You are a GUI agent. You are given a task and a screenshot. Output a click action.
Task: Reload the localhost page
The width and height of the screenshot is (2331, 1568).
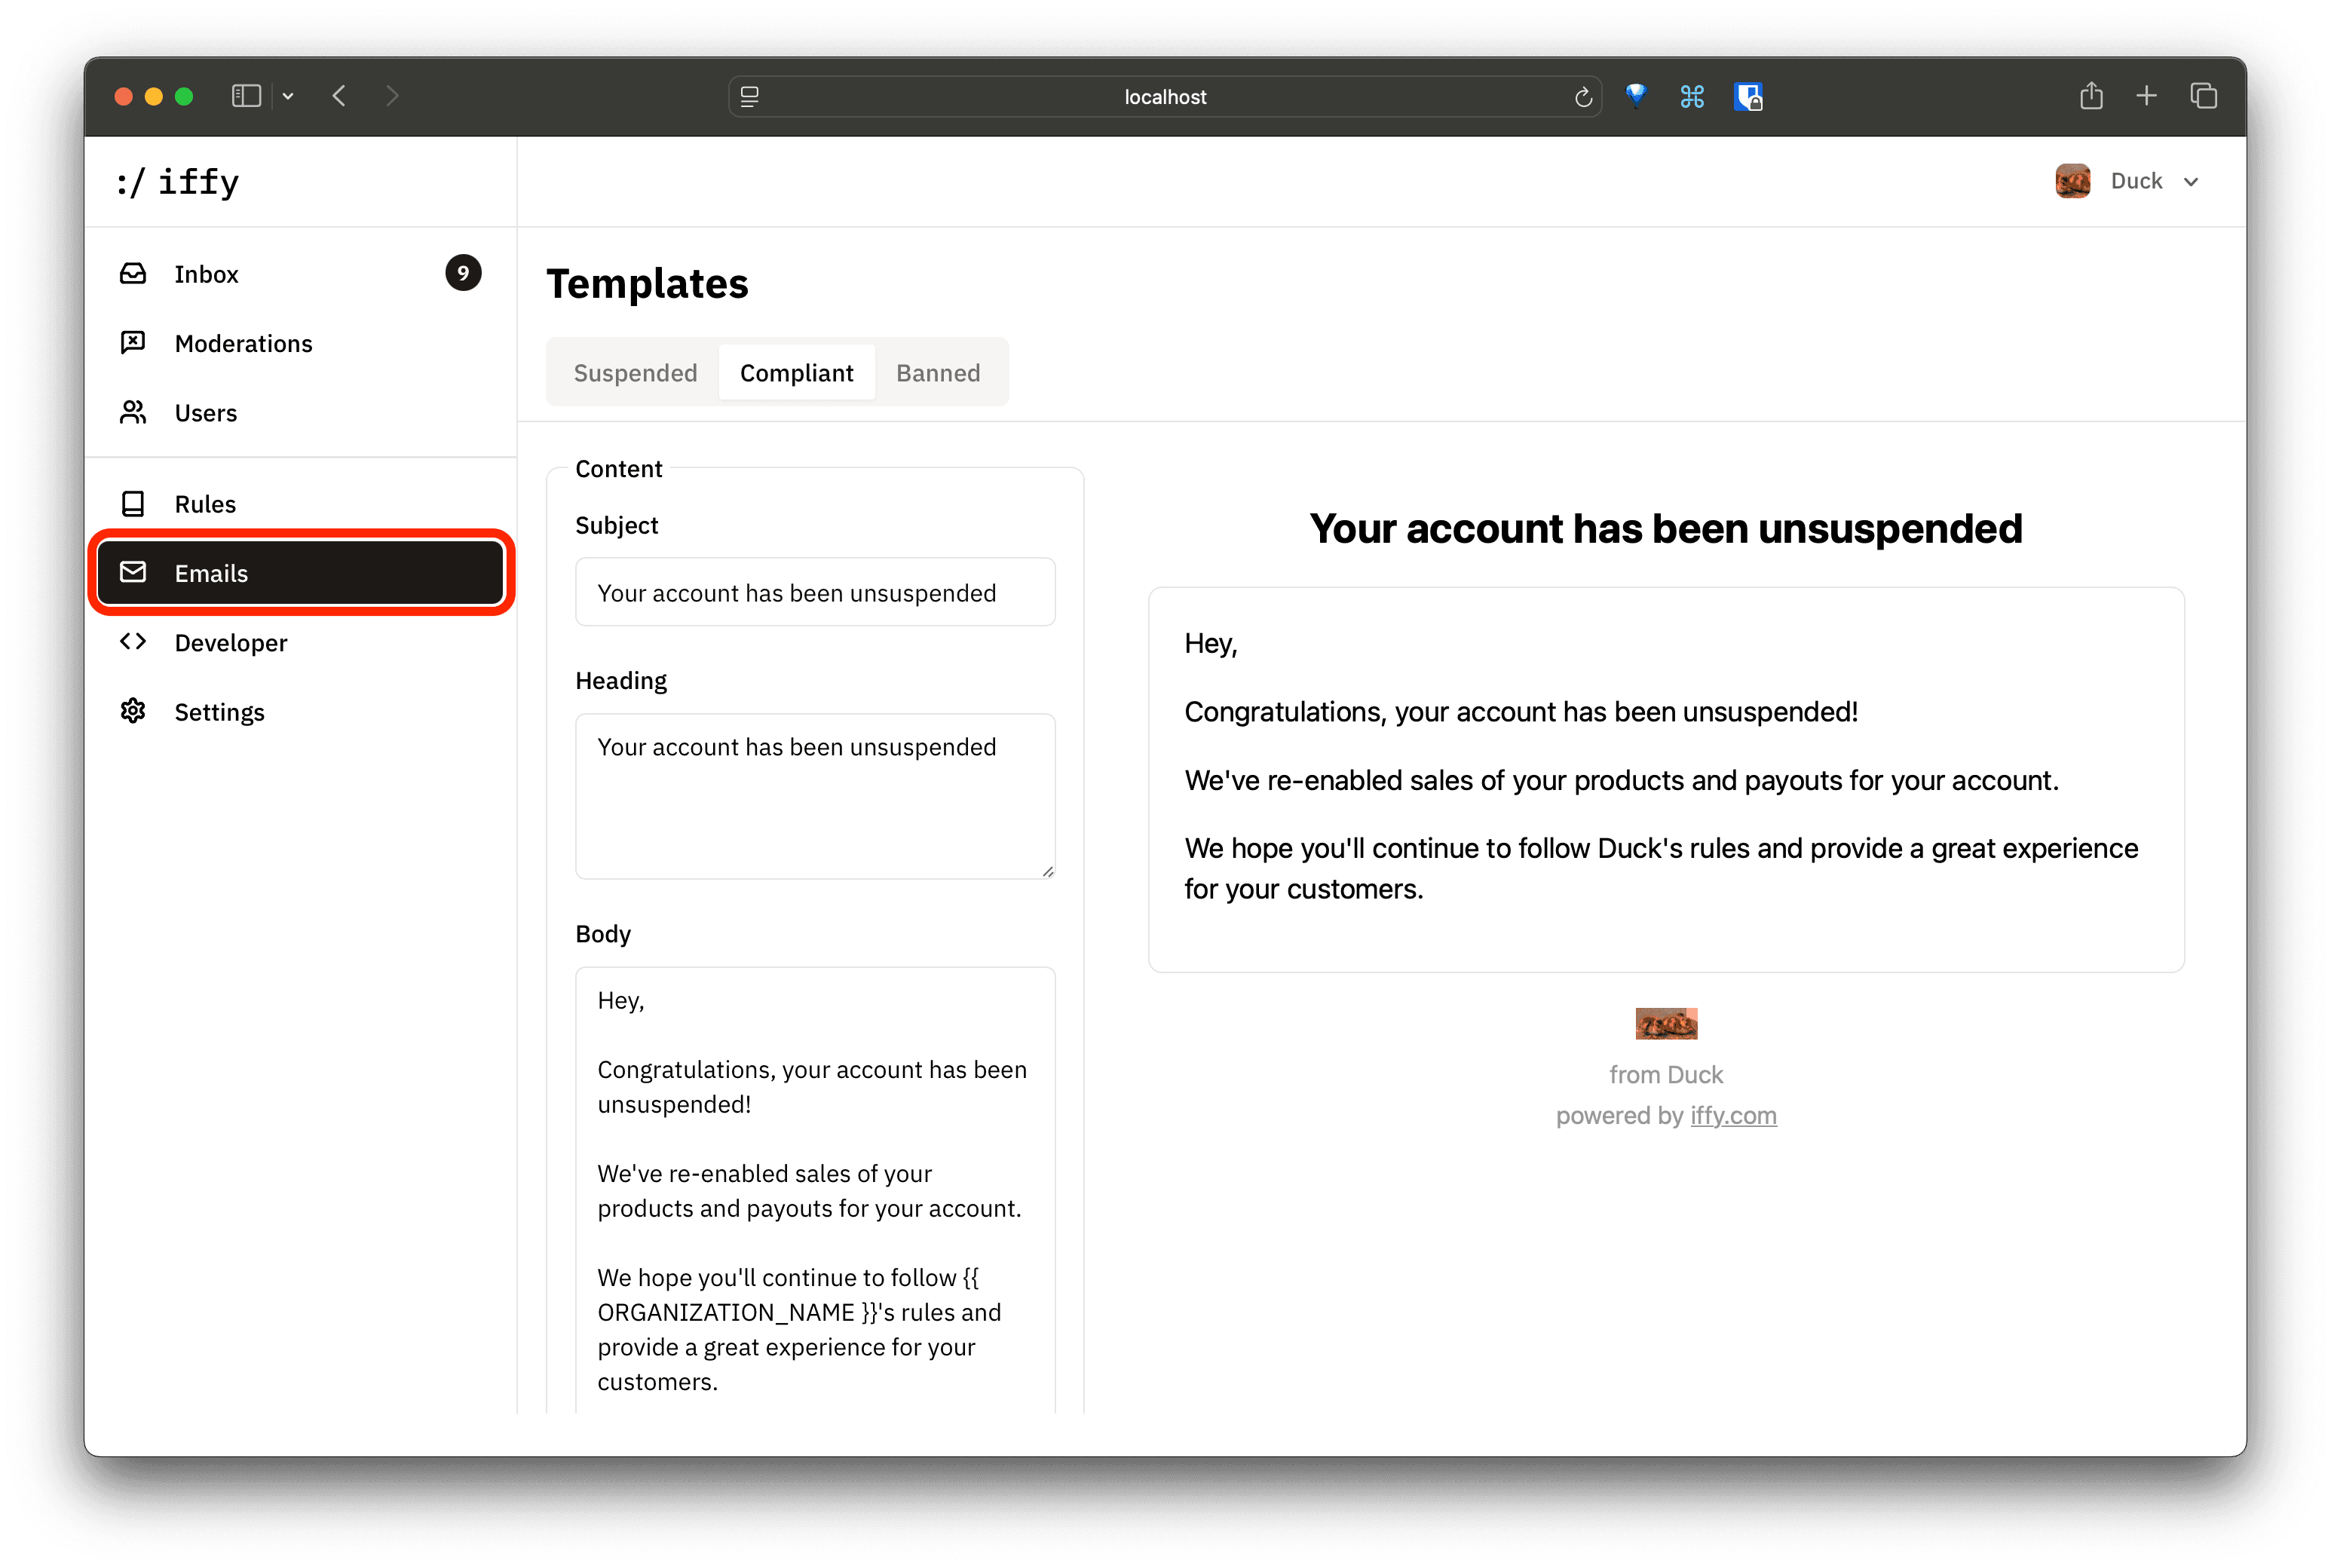pos(1583,96)
